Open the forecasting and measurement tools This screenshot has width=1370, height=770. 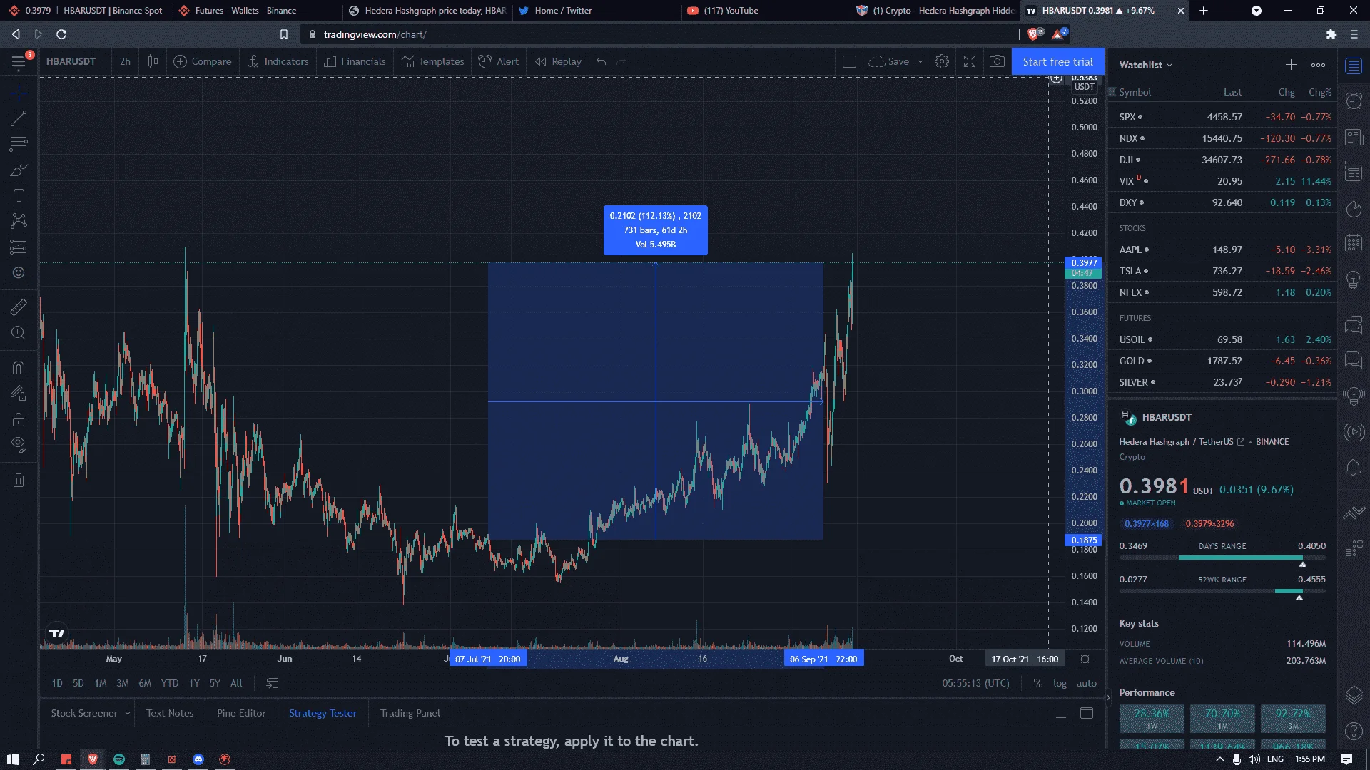tap(19, 247)
